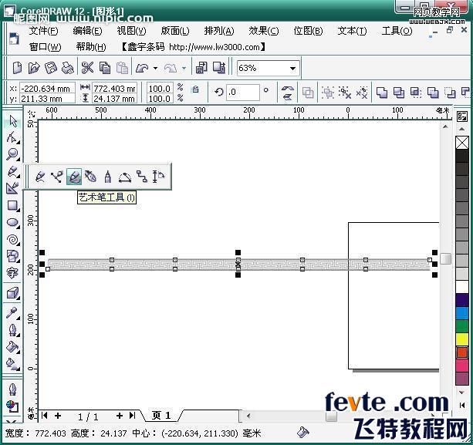
Task: Choose the Artistic Media tool in flyout
Action: coord(74,177)
